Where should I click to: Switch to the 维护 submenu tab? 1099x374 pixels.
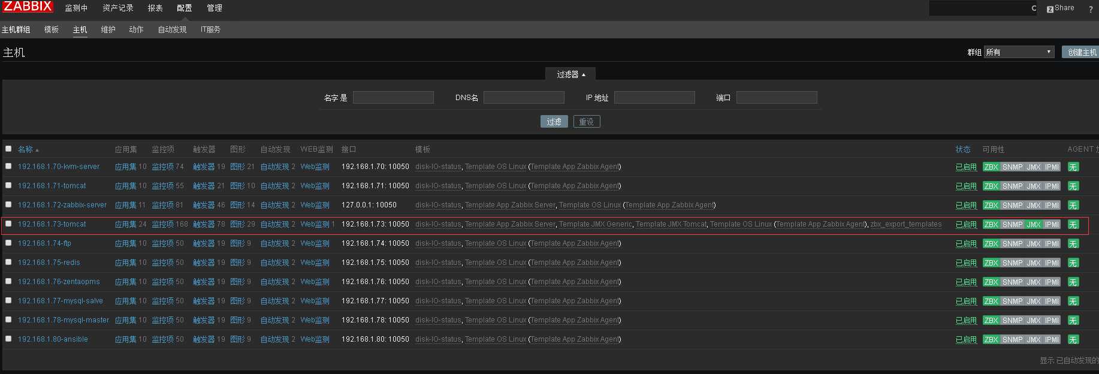(x=108, y=29)
